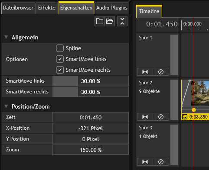The height and width of the screenshot is (170, 209).
Task: Click the '1 Objekt' text on Spur 3
Action: pos(148,136)
